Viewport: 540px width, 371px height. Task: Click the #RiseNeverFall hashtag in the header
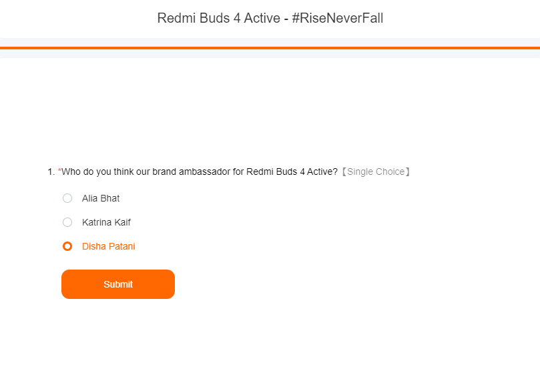click(x=338, y=18)
